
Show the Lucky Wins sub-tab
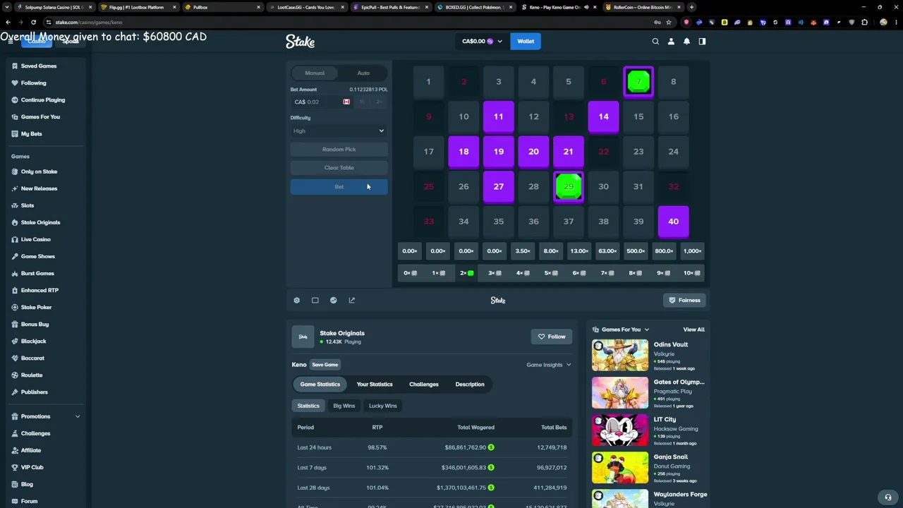[x=383, y=406]
